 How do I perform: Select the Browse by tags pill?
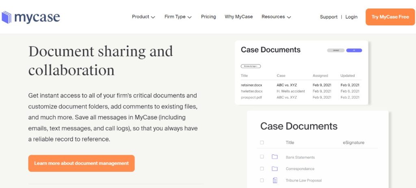point(251,66)
